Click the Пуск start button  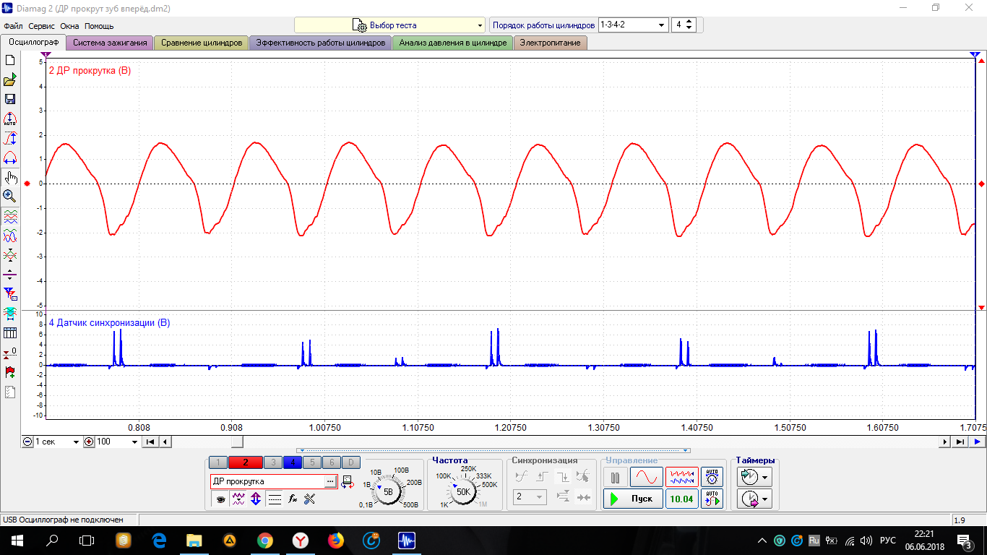pos(633,498)
